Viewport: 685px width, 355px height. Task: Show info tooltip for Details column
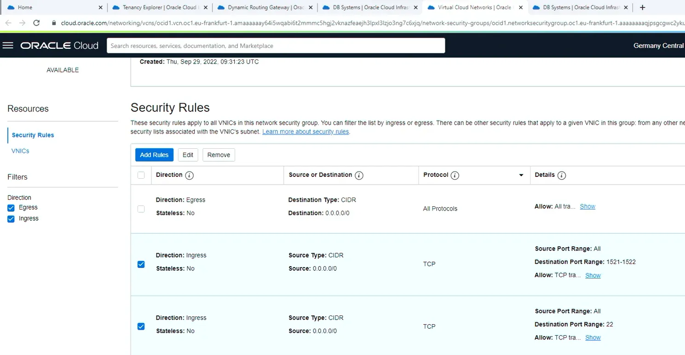pyautogui.click(x=562, y=175)
